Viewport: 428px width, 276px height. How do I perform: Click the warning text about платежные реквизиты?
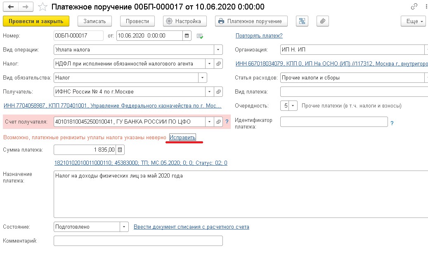pos(85,137)
